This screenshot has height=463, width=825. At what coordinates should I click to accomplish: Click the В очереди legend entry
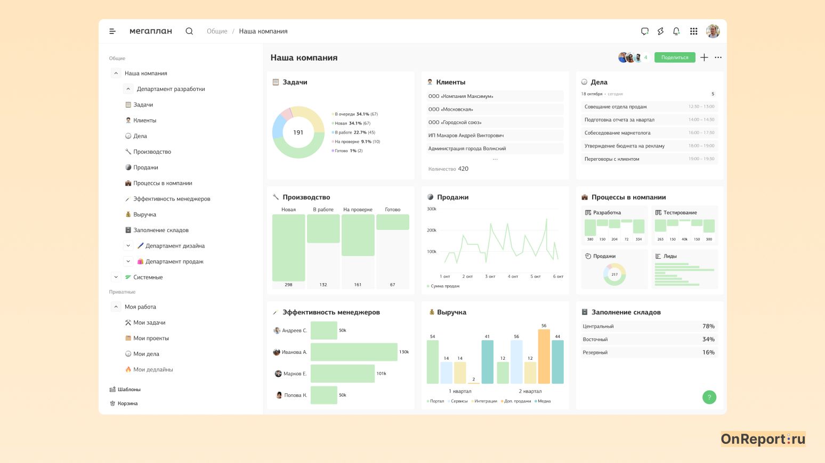tap(355, 114)
